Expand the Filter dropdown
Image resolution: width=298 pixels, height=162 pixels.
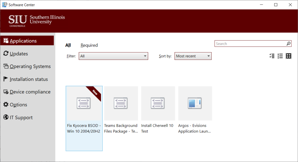click(113, 56)
